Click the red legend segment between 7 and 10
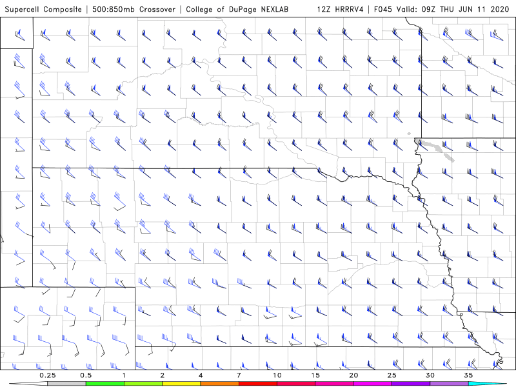This screenshot has width=516, height=387. pos(258,384)
